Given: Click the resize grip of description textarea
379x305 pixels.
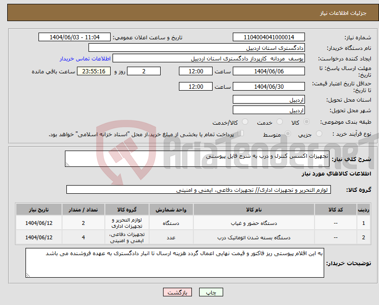Looking at the screenshot, I should 67,164.
